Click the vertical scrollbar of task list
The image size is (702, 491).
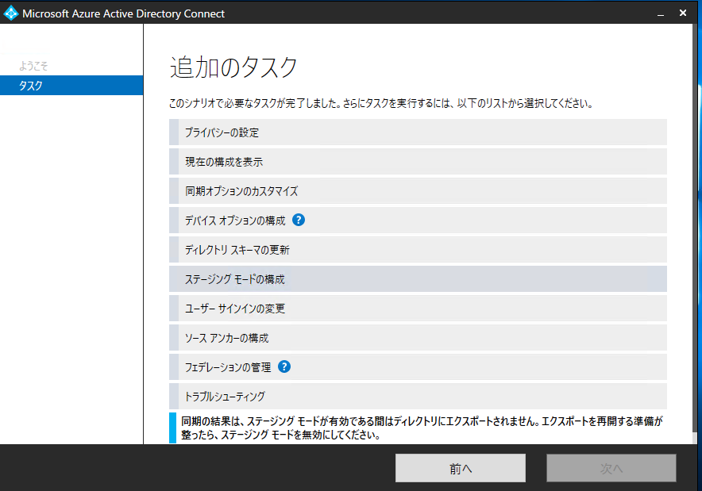coord(695,232)
